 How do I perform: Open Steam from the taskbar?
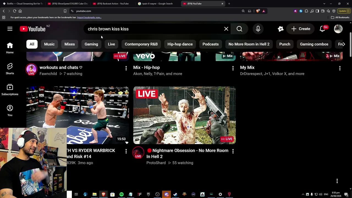tap(175, 194)
